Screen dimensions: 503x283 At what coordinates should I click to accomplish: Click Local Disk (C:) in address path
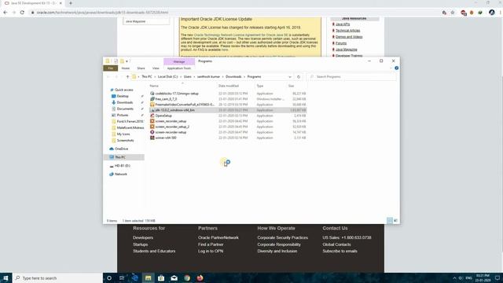point(167,77)
